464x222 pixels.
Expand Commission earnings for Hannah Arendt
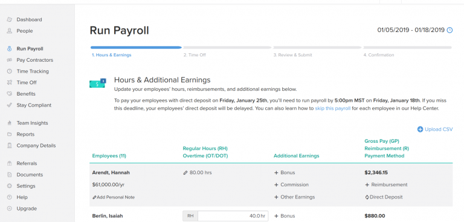[x=291, y=184]
